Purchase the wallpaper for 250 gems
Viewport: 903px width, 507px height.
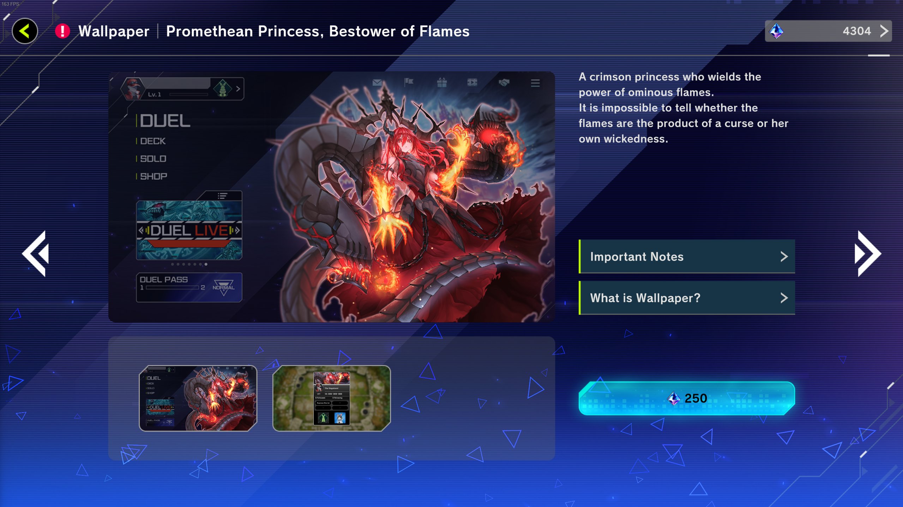[687, 398]
